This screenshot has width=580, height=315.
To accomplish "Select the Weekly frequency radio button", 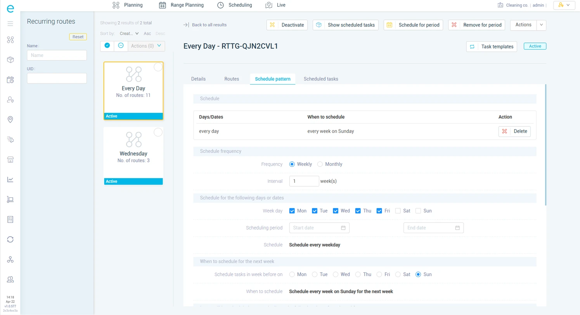I will (x=292, y=164).
